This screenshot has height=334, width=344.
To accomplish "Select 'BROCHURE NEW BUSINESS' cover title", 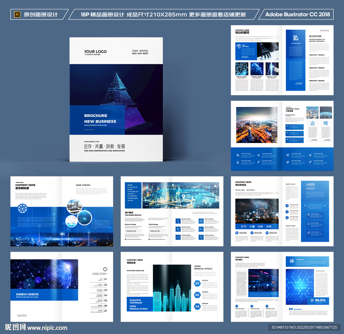I will coord(100,118).
